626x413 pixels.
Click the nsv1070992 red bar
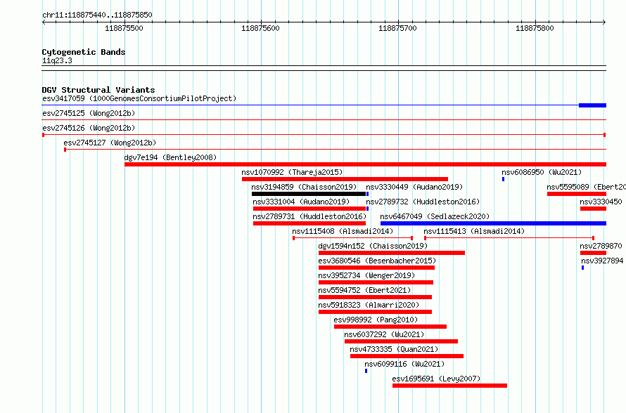coord(345,179)
